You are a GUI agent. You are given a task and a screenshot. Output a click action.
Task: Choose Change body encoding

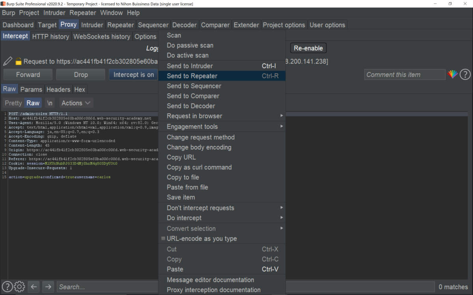tap(222, 147)
